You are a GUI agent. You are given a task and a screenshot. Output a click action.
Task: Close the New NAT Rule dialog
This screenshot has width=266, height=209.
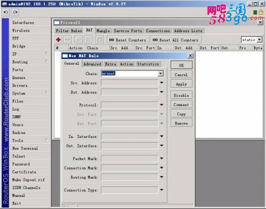pos(191,55)
